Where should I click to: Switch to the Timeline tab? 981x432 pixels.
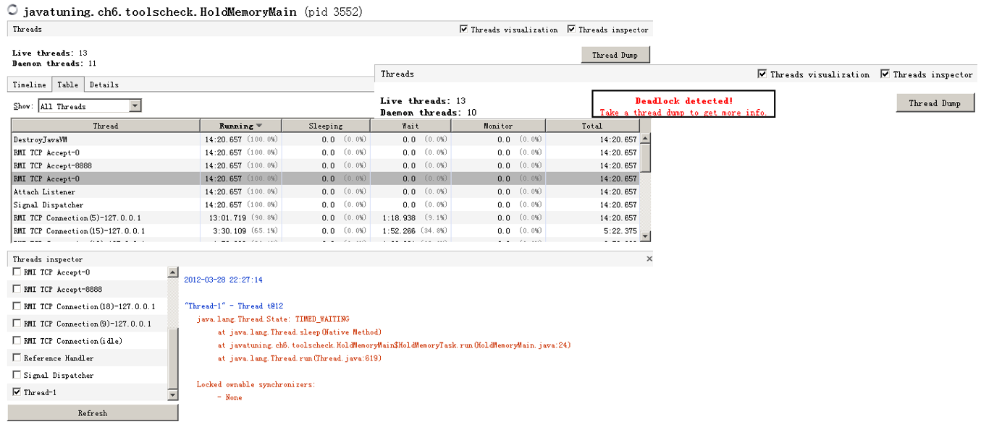(29, 85)
